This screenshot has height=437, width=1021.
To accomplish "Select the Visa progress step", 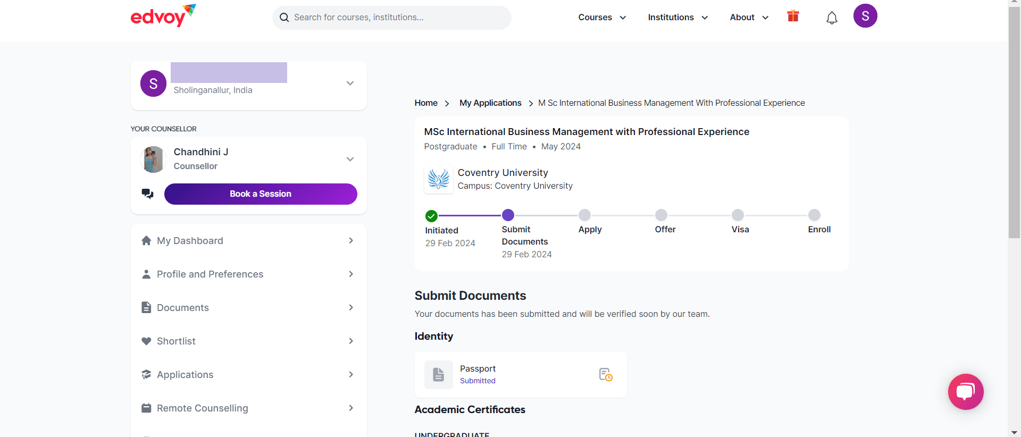I will click(x=738, y=215).
